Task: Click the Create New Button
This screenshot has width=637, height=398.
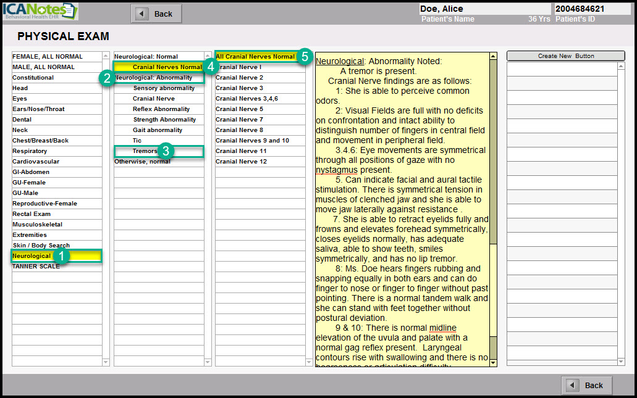Action: tap(565, 56)
